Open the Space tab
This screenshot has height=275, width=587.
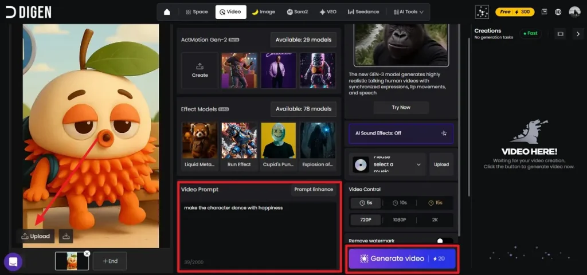197,12
